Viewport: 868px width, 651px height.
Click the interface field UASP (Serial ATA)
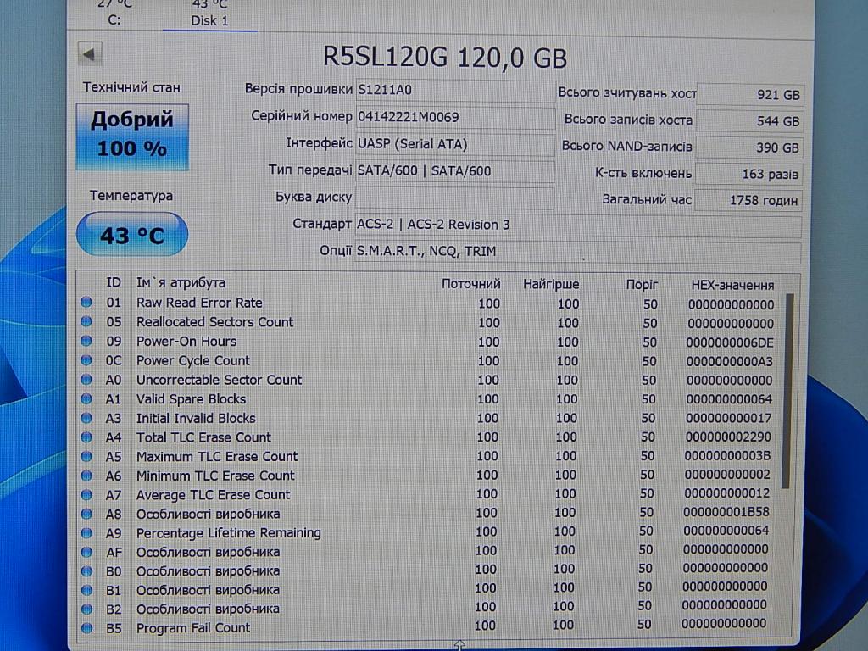[455, 144]
